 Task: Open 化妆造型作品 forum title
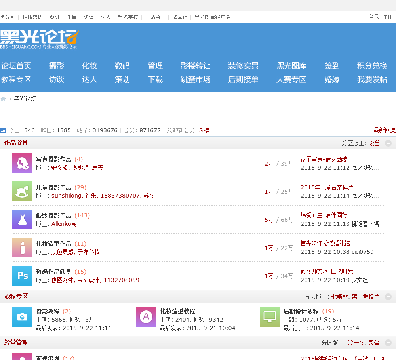click(x=54, y=244)
